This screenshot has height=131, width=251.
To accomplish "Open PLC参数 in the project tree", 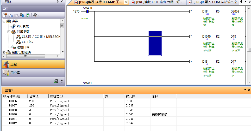I will click(x=23, y=26).
